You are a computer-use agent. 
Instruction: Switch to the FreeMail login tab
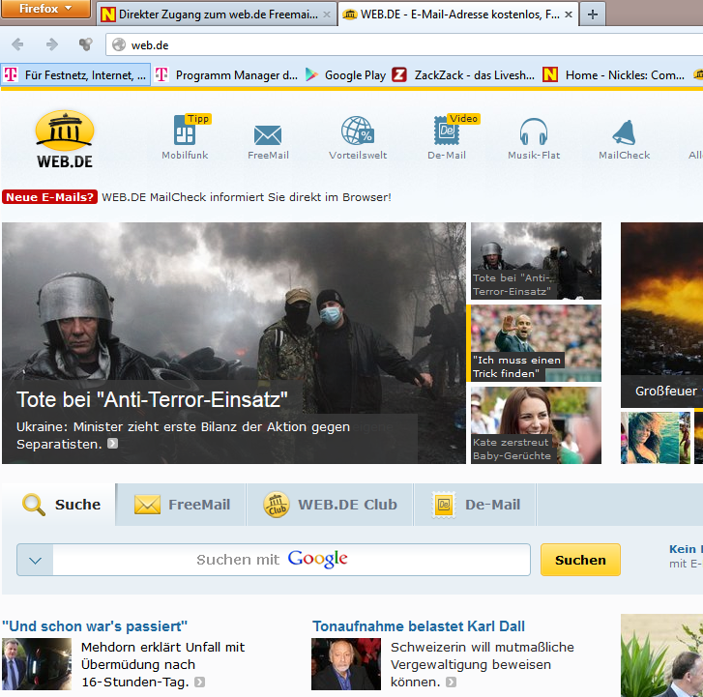click(181, 505)
